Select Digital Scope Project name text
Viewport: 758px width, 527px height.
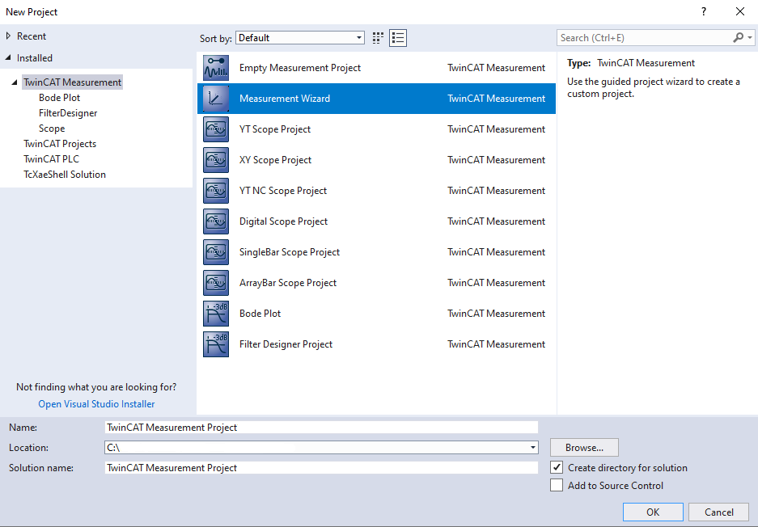click(x=283, y=221)
